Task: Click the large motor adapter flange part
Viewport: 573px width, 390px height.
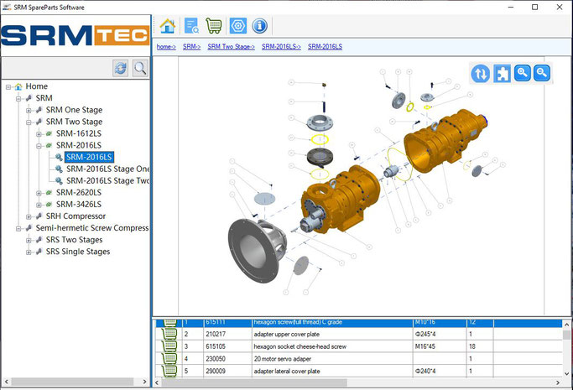Action: tap(258, 251)
